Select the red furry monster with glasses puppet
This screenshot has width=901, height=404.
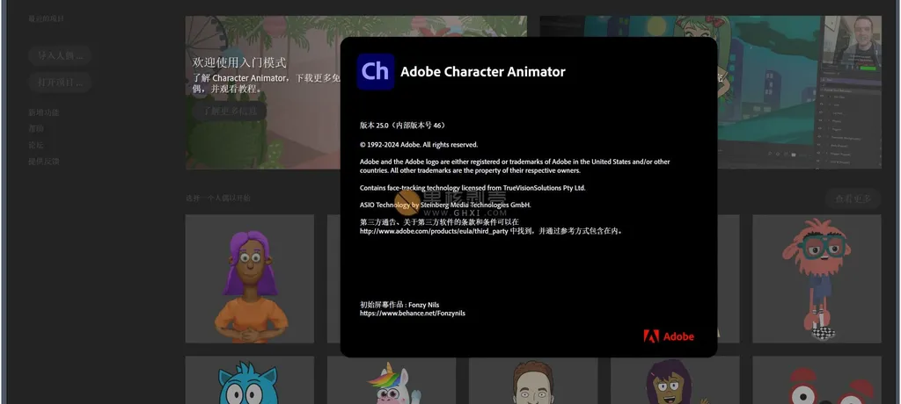point(817,279)
